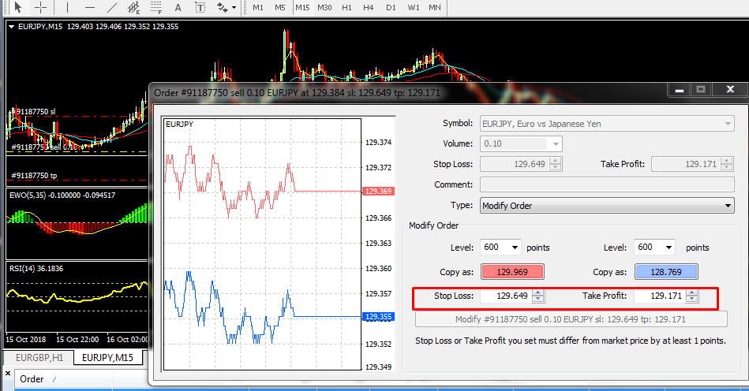Switch to H1 timeframe

coord(346,8)
